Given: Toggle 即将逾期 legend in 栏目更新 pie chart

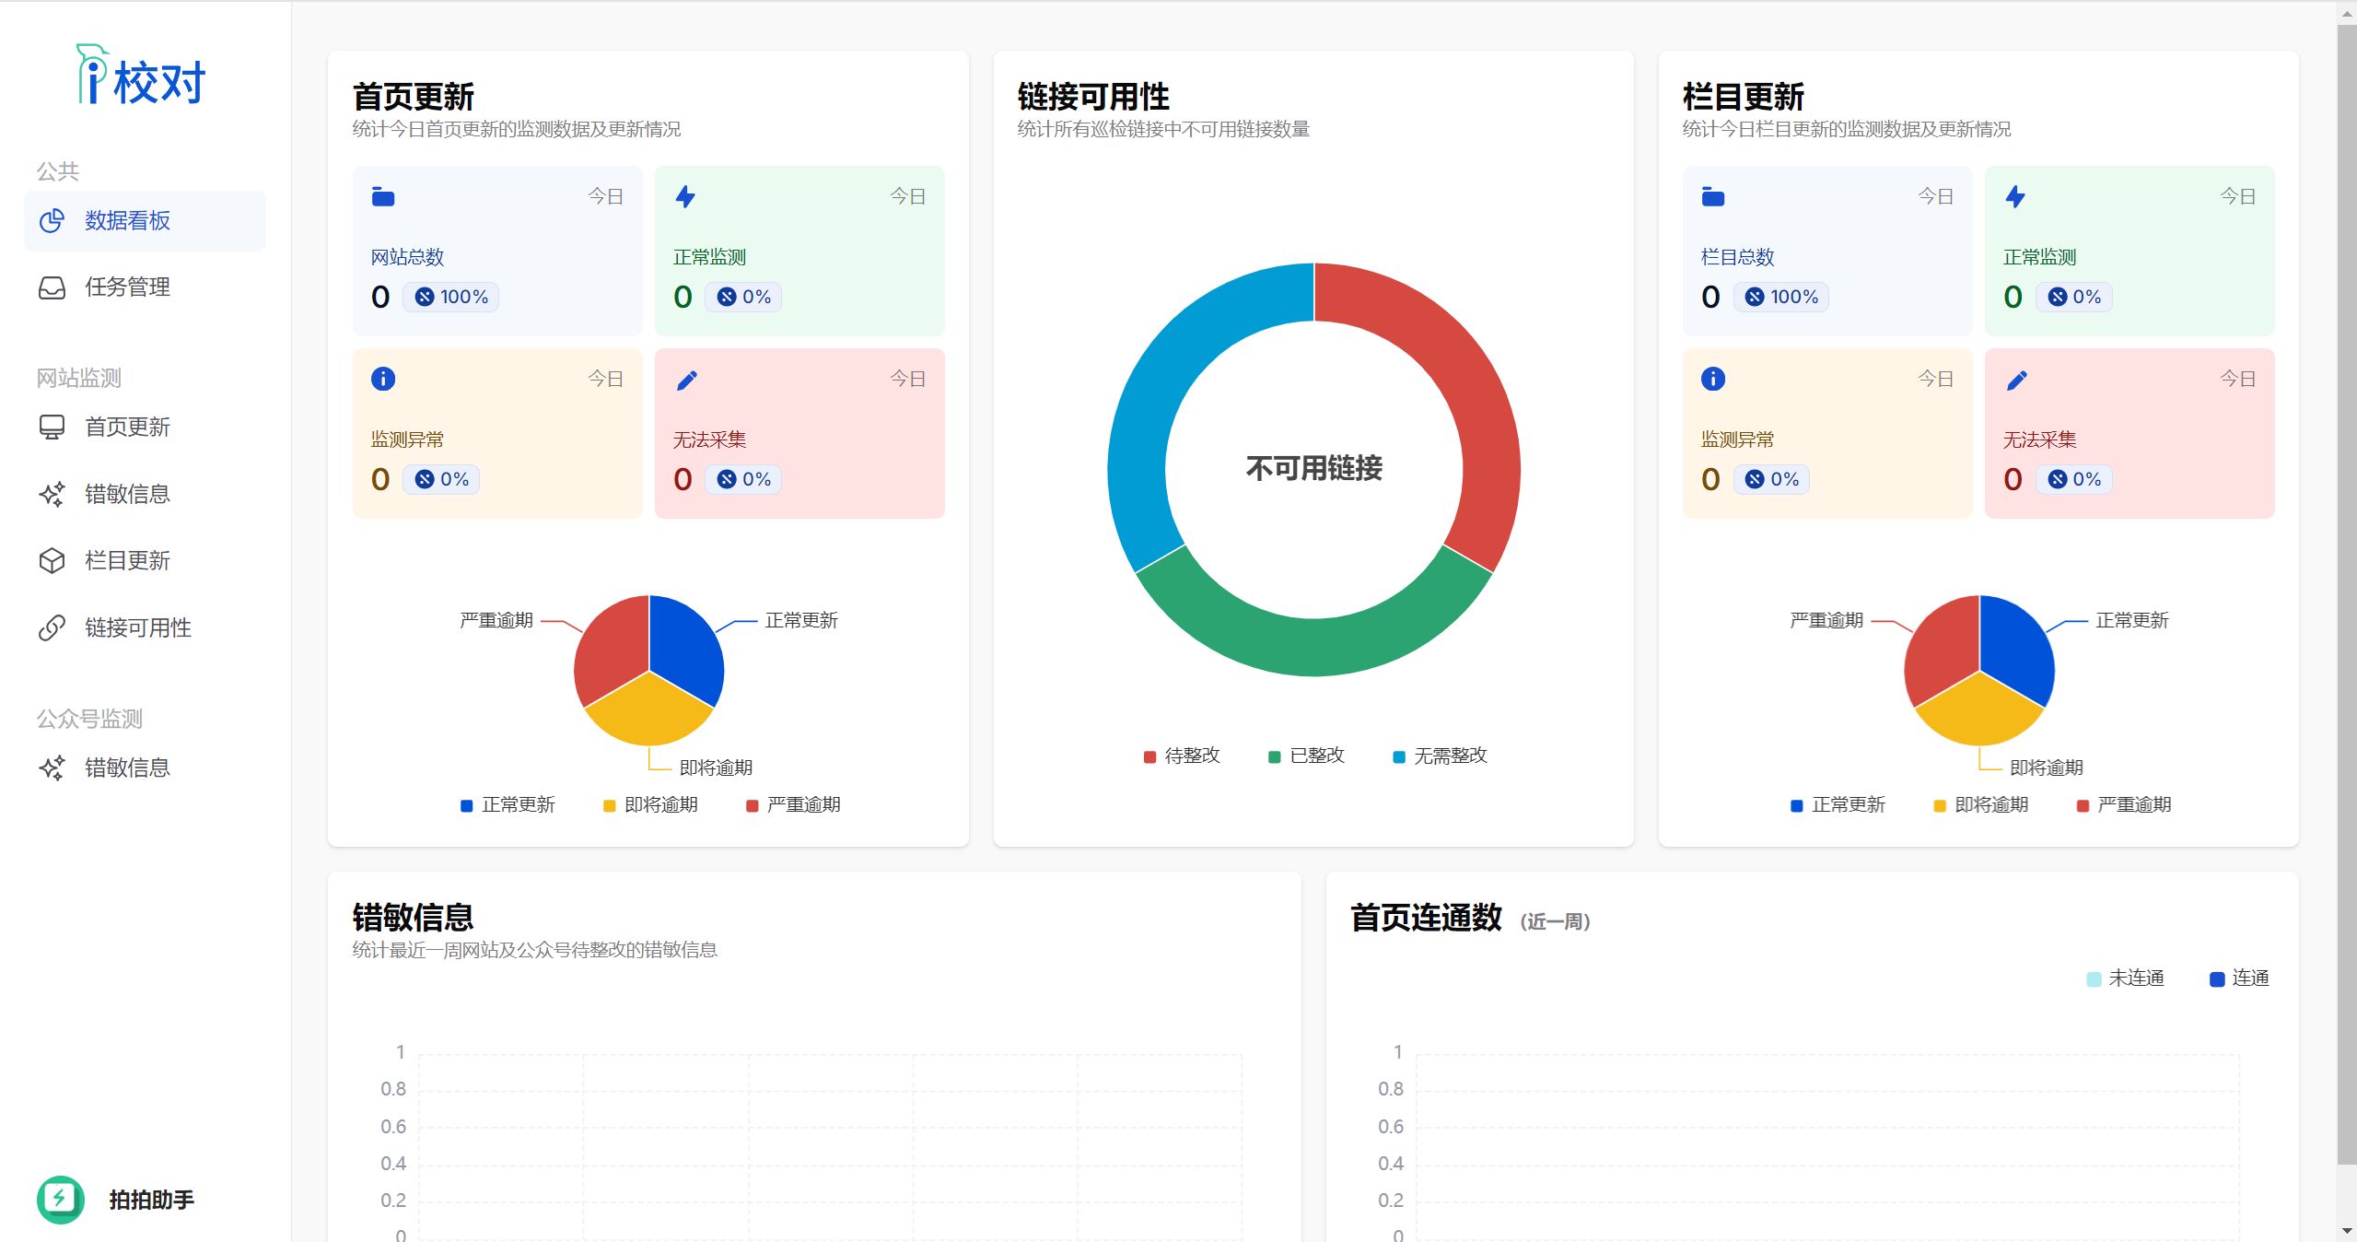Looking at the screenshot, I should tap(1980, 805).
